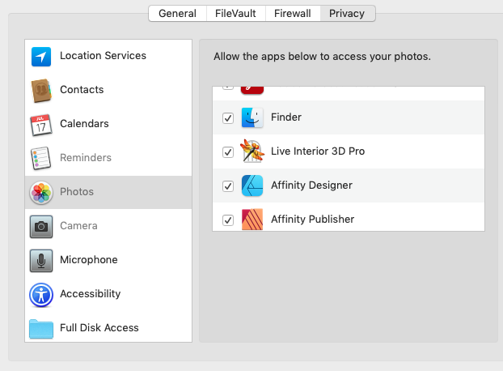Select the Affinity Publisher list row

coord(364,219)
